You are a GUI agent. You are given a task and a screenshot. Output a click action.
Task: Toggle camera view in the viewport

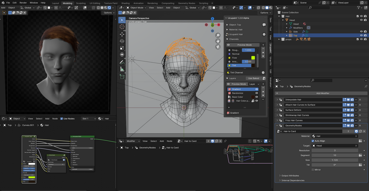coord(218,47)
